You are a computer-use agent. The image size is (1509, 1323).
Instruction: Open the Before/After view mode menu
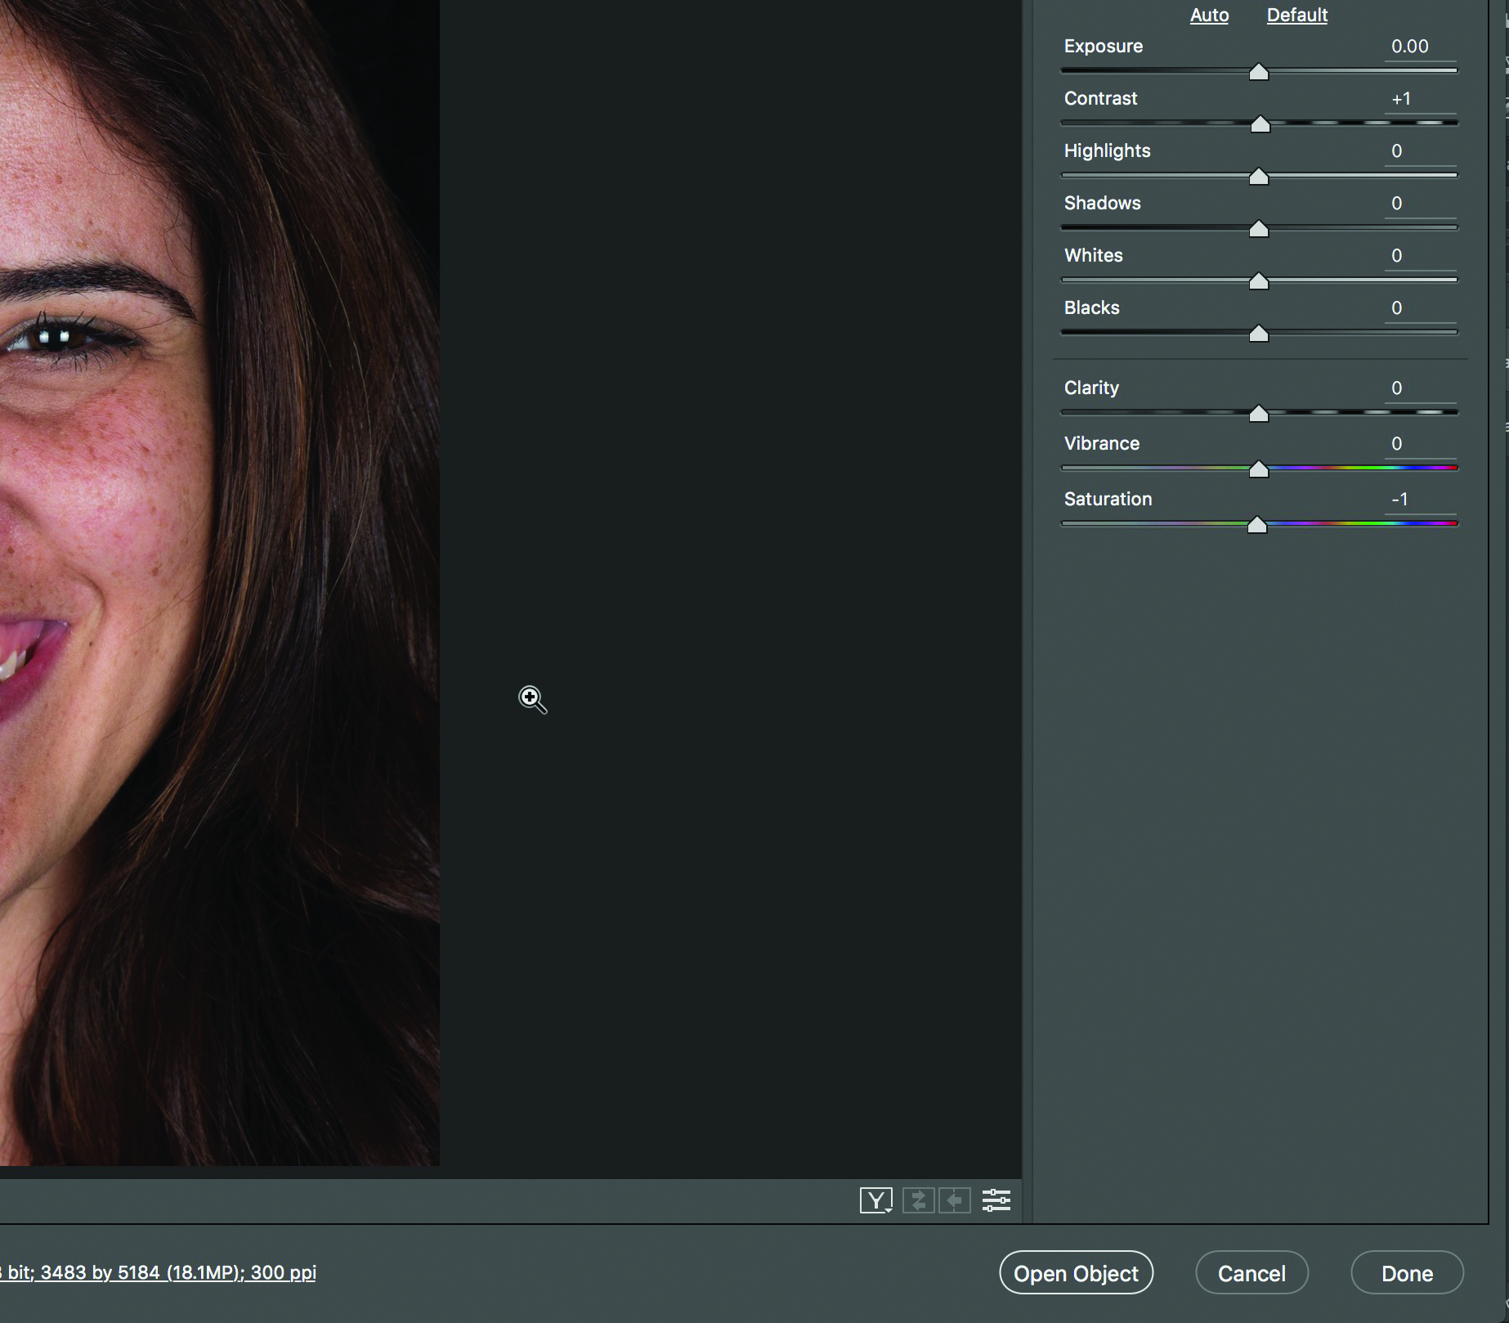point(875,1200)
